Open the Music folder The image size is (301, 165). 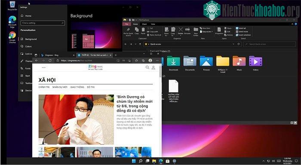coord(239,63)
